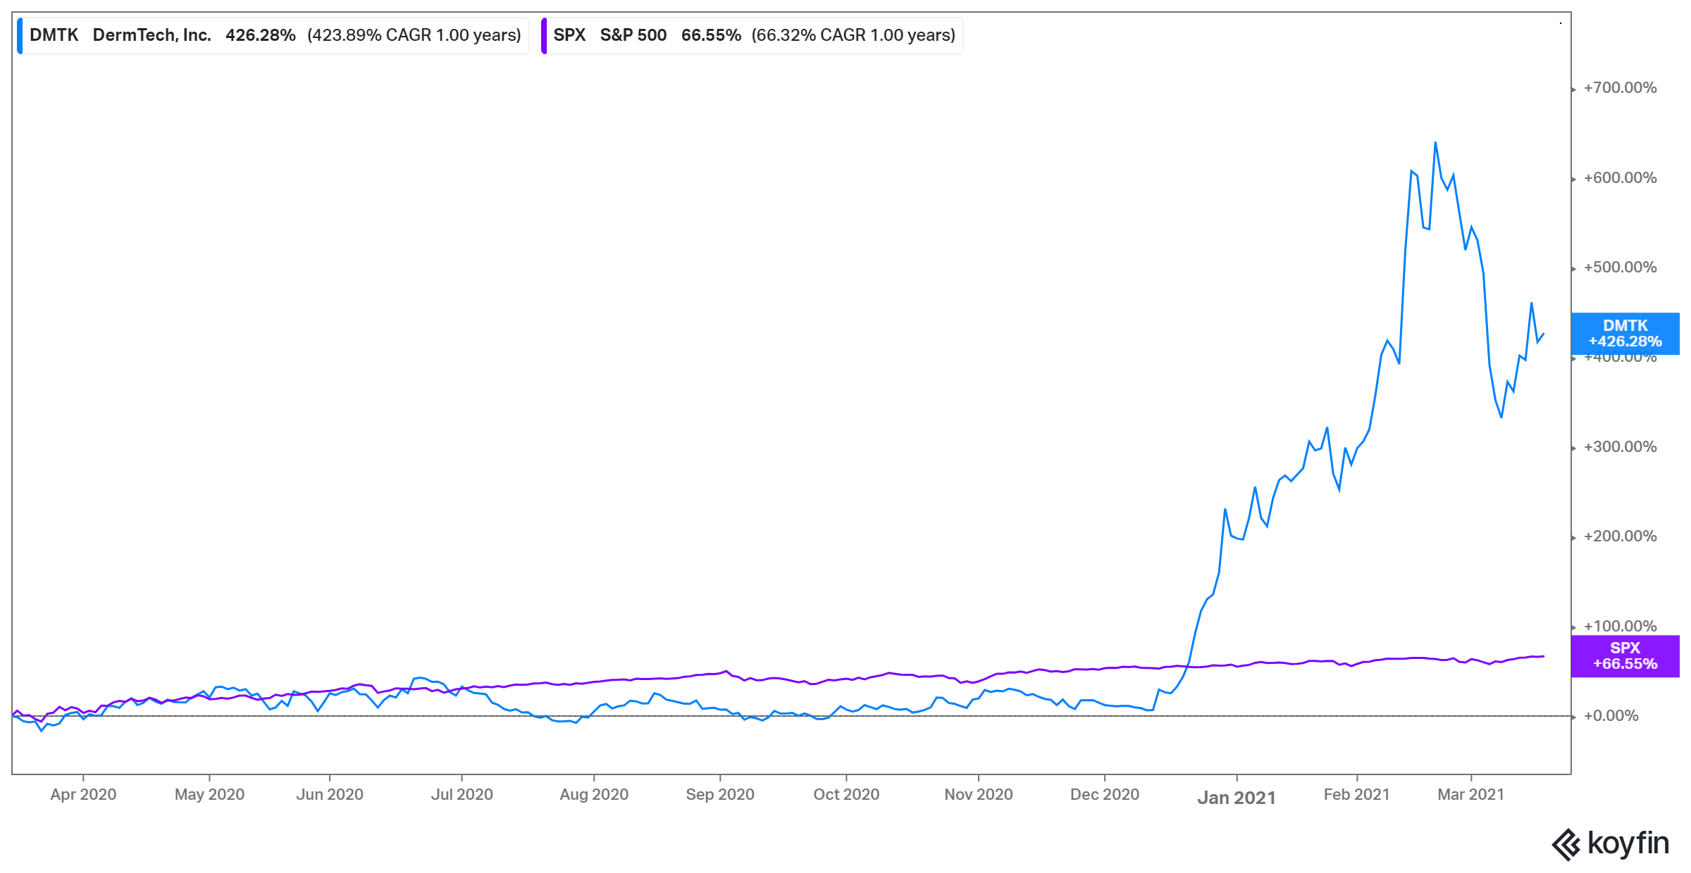Click the +500.00% axis label

tap(1620, 268)
